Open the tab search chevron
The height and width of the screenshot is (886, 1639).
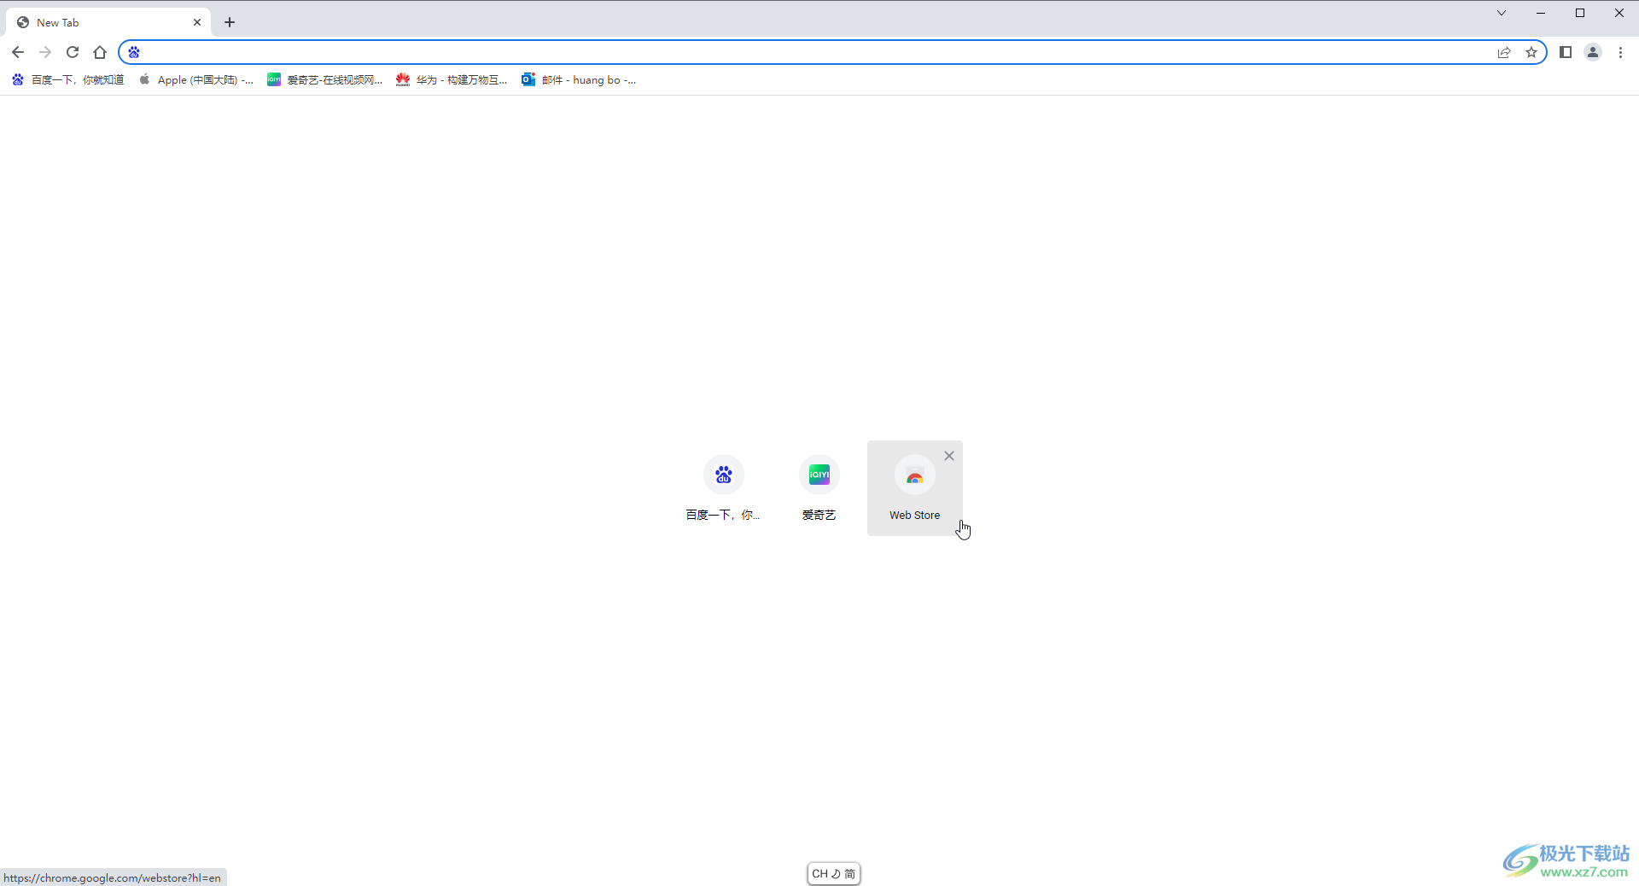[1502, 13]
